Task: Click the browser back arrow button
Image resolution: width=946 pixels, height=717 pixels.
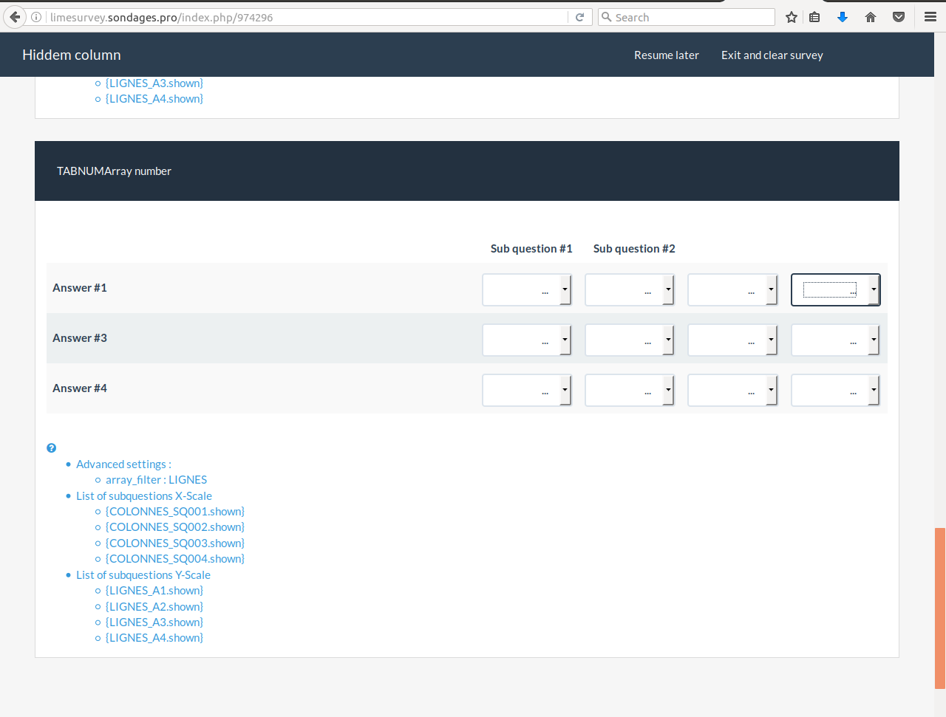Action: click(15, 17)
